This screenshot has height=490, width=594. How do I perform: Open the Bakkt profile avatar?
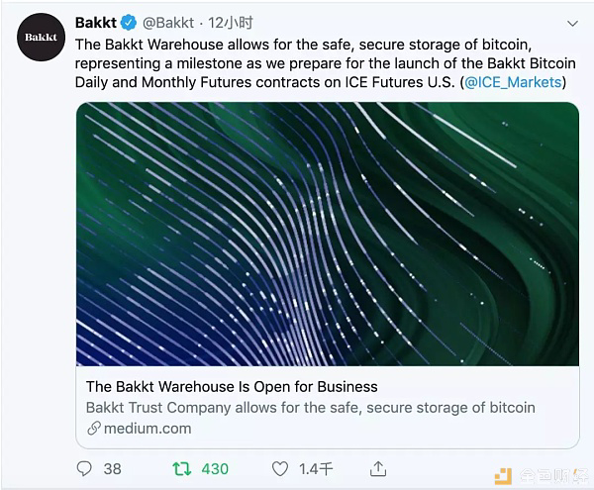42,38
